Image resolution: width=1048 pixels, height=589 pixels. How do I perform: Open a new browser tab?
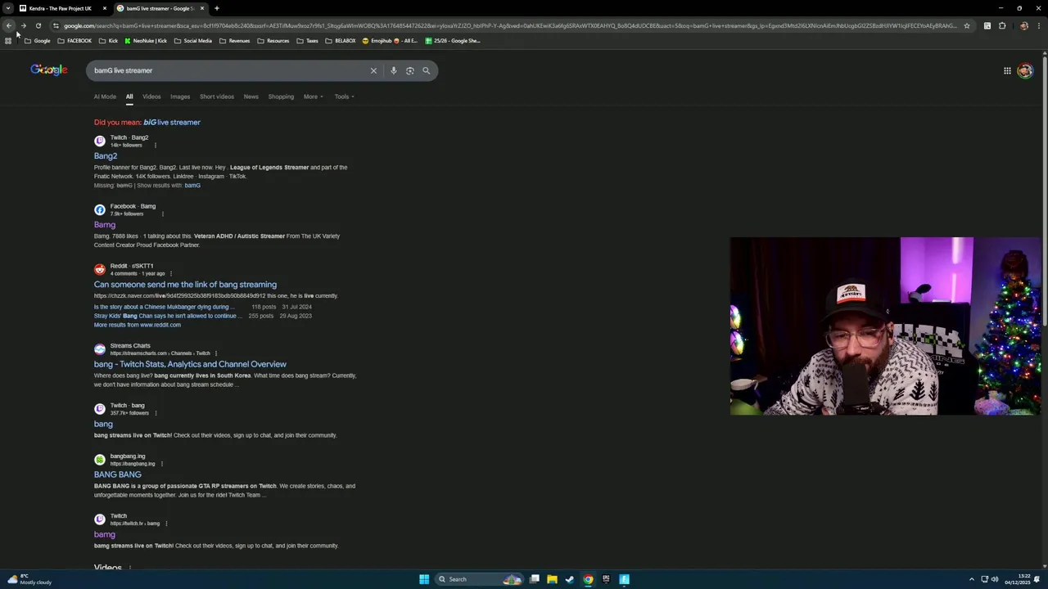click(217, 8)
